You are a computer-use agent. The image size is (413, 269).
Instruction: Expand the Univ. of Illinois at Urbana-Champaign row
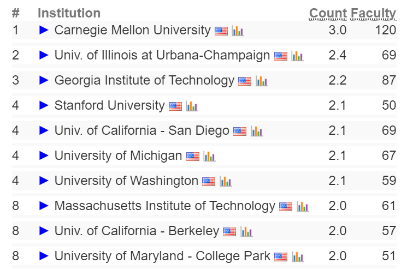[44, 55]
